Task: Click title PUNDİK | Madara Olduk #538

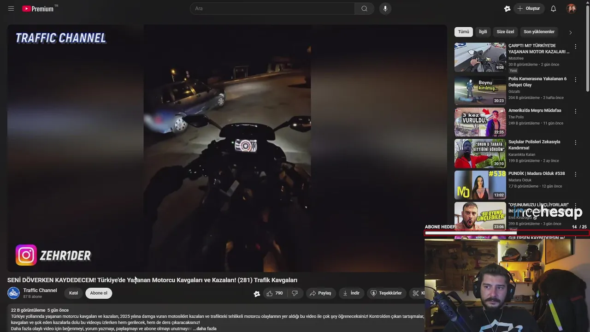Action: coord(537,173)
